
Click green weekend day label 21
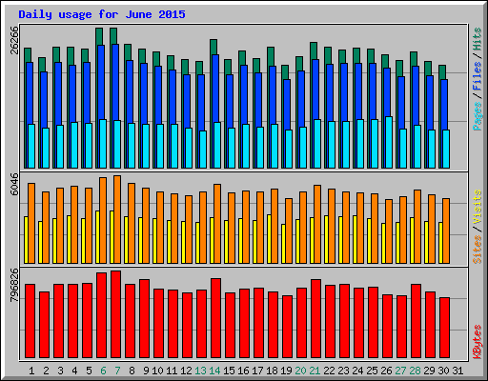click(x=315, y=371)
